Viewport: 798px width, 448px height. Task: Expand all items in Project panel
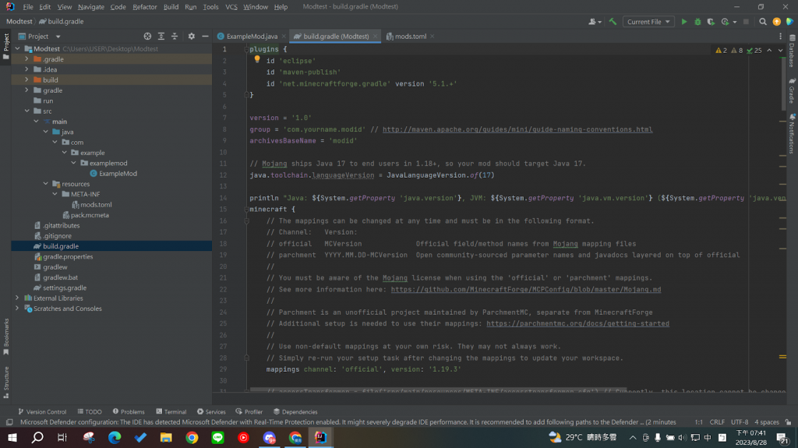point(161,36)
